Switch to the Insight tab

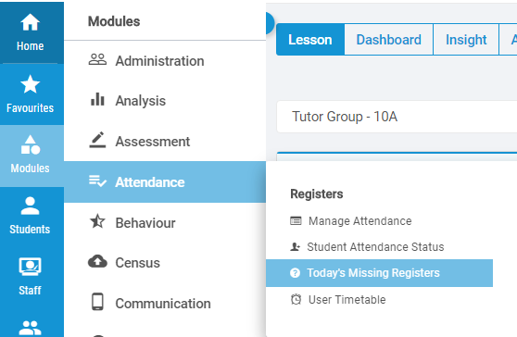pyautogui.click(x=466, y=40)
